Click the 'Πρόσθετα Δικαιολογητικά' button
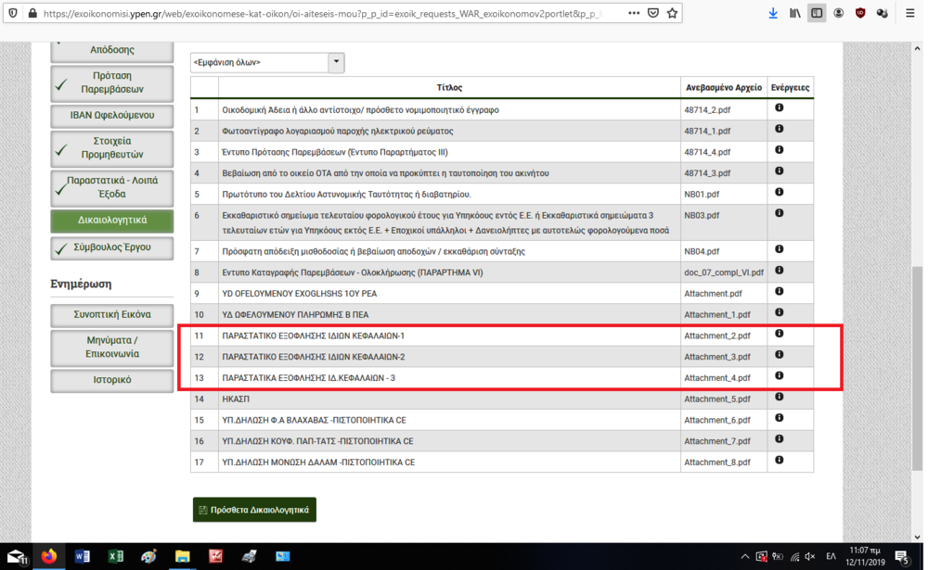This screenshot has width=928, height=570. pos(254,510)
